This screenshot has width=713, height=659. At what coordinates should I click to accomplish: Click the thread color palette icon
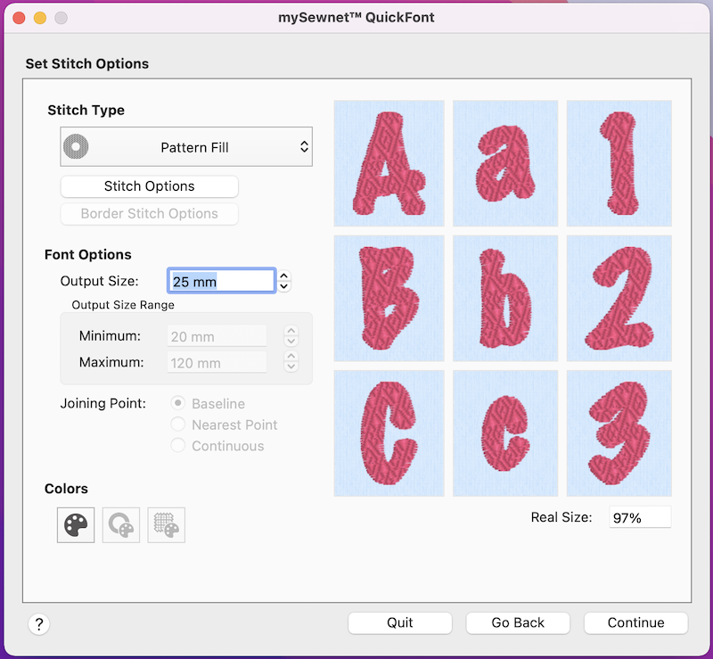coord(76,525)
